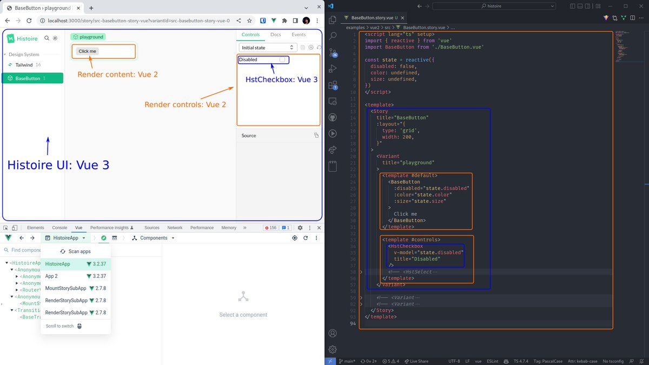Open Source Control view with 26 badge

(x=333, y=52)
